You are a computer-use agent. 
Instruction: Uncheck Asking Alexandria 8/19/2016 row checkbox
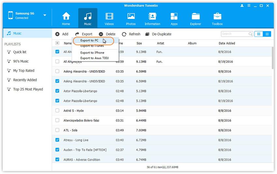[x=57, y=81]
